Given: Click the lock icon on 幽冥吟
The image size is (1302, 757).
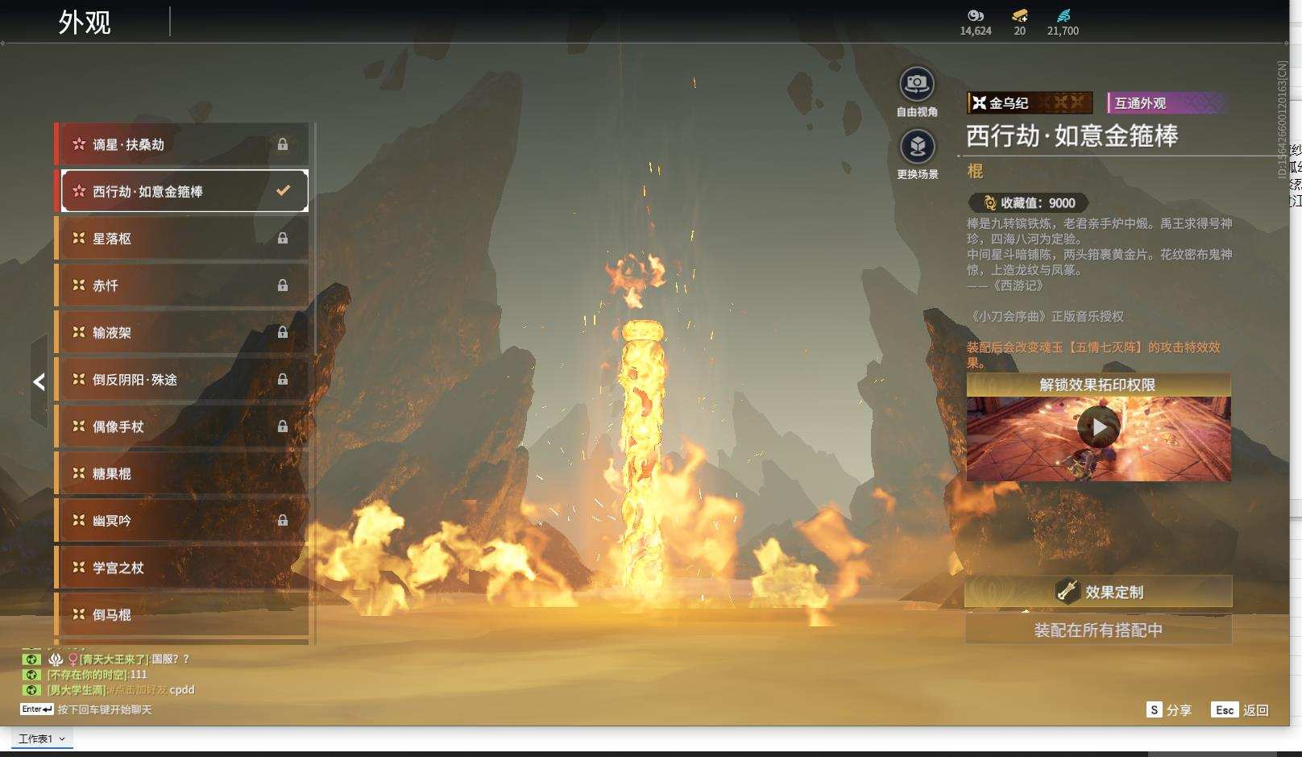Looking at the screenshot, I should pos(283,521).
